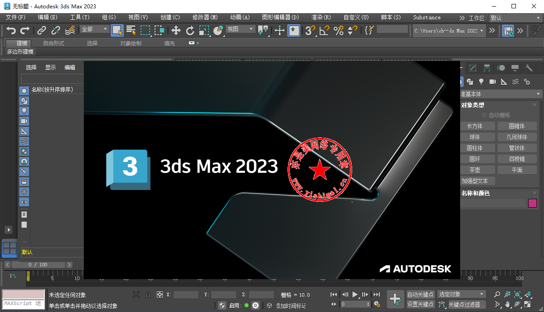The width and height of the screenshot is (544, 312).
Task: Click the Bind to Space Warp icon
Action: pyautogui.click(x=70, y=30)
